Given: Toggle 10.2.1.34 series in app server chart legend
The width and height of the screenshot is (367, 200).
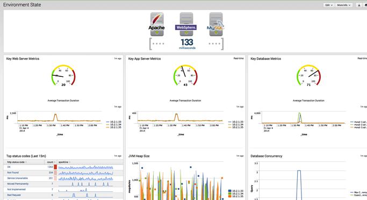Looking at the screenshot, I should point(236,125).
